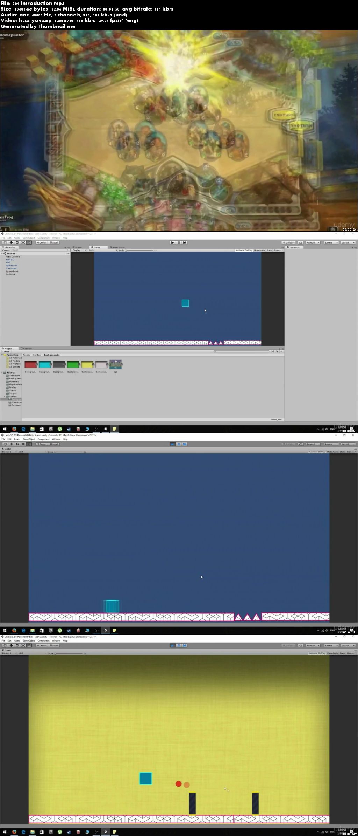The image size is (358, 836).
Task: Click the Sprites breadcrumb in the Project panel
Action: pos(37,355)
